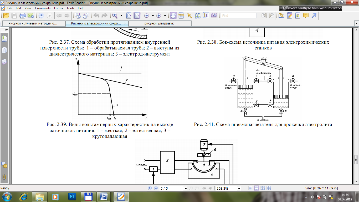Open the zoom tool dropdown arrow
The height and width of the screenshot is (202, 359).
pyautogui.click(x=121, y=16)
